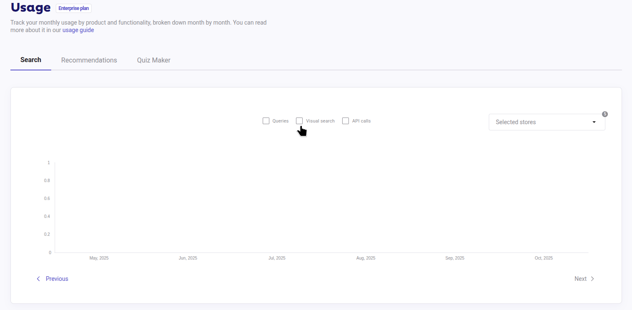Click the Previous chevron arrow icon
Image resolution: width=632 pixels, height=310 pixels.
(38, 278)
